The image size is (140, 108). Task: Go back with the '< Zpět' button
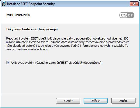[x=68, y=101]
